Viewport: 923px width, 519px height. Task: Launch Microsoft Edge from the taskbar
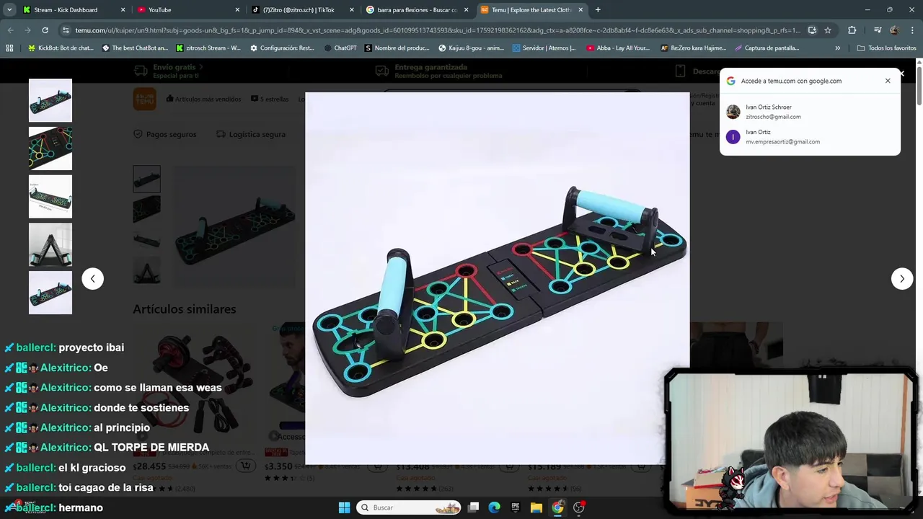494,507
